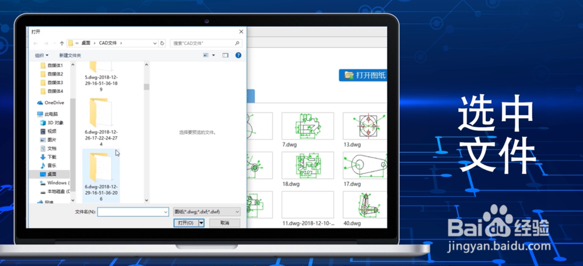Viewport: 583px width, 266px height.
Task: Refresh the CAD文件 folder listing
Action: (162, 43)
